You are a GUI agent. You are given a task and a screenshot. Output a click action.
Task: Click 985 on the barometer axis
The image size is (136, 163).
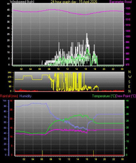(x=127, y=53)
